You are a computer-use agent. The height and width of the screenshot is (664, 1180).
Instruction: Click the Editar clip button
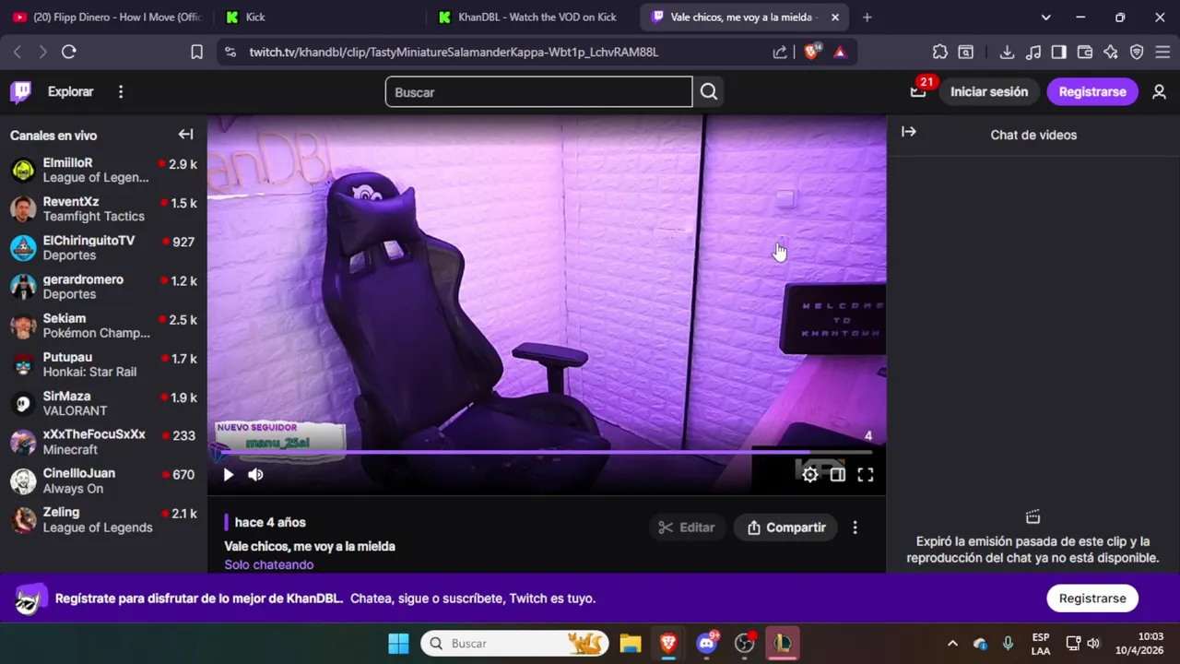pos(687,528)
